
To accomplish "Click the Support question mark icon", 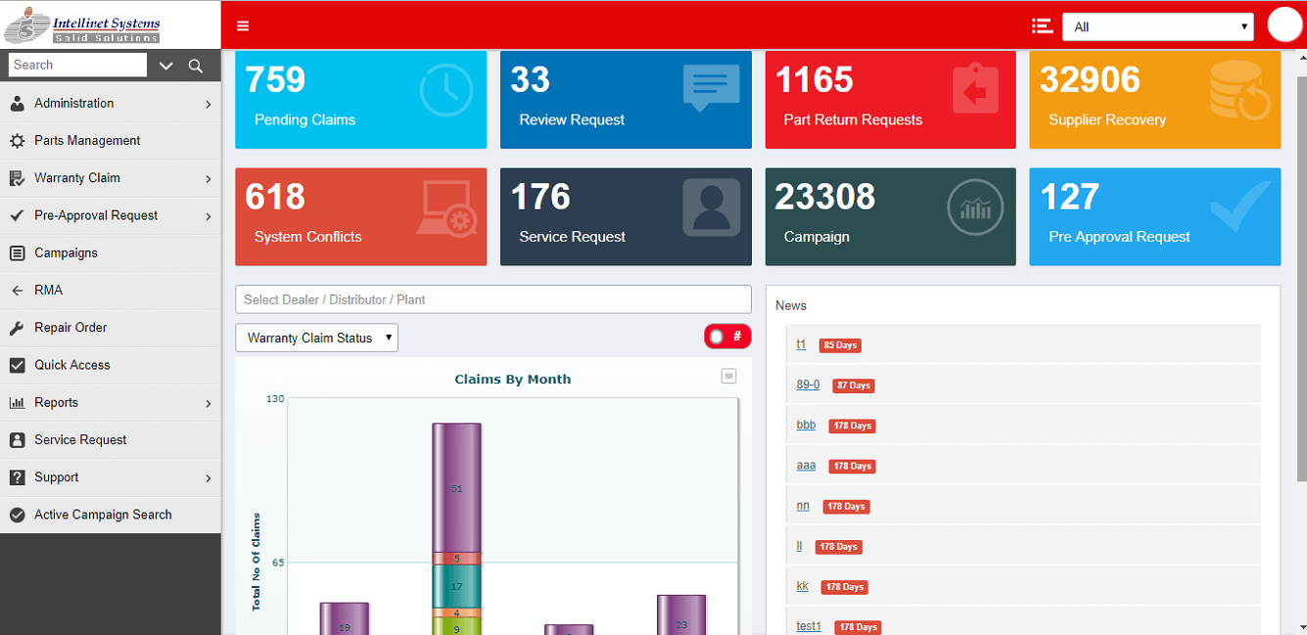I will click(17, 477).
